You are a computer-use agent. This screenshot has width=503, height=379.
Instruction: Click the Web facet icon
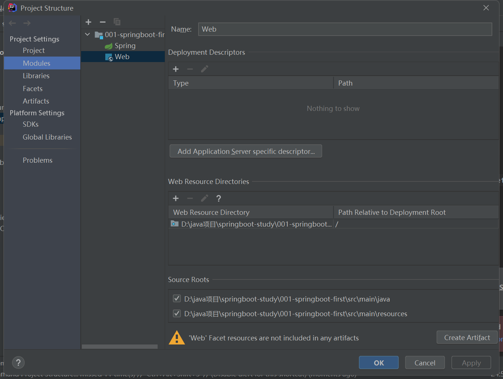pos(109,57)
